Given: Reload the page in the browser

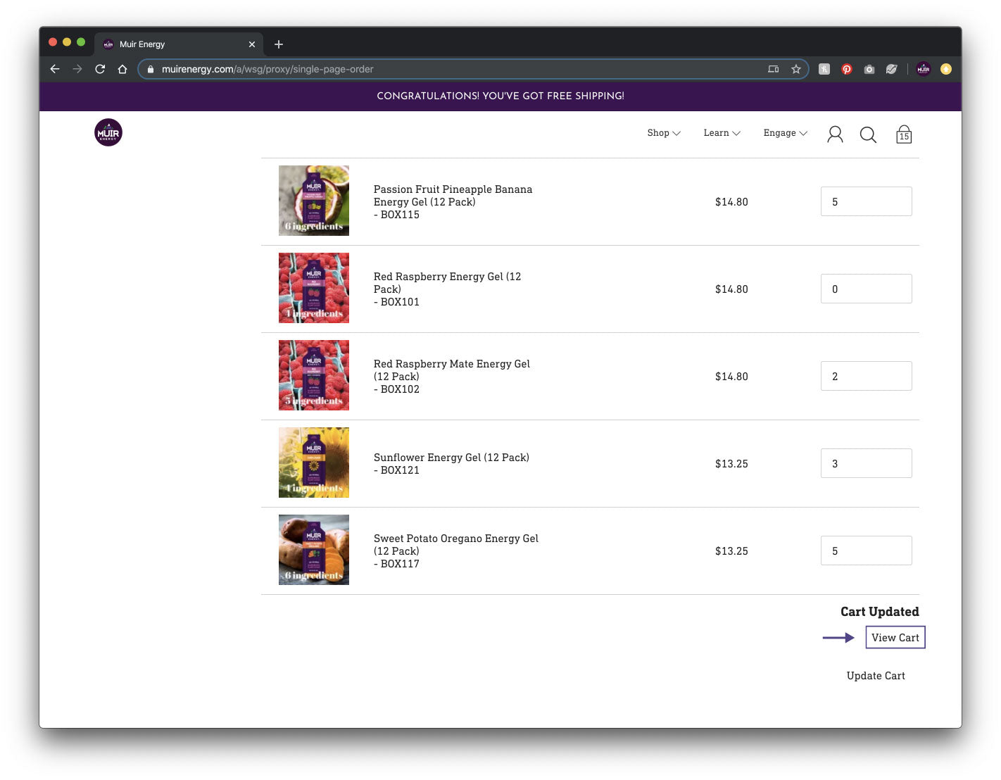Looking at the screenshot, I should (100, 69).
